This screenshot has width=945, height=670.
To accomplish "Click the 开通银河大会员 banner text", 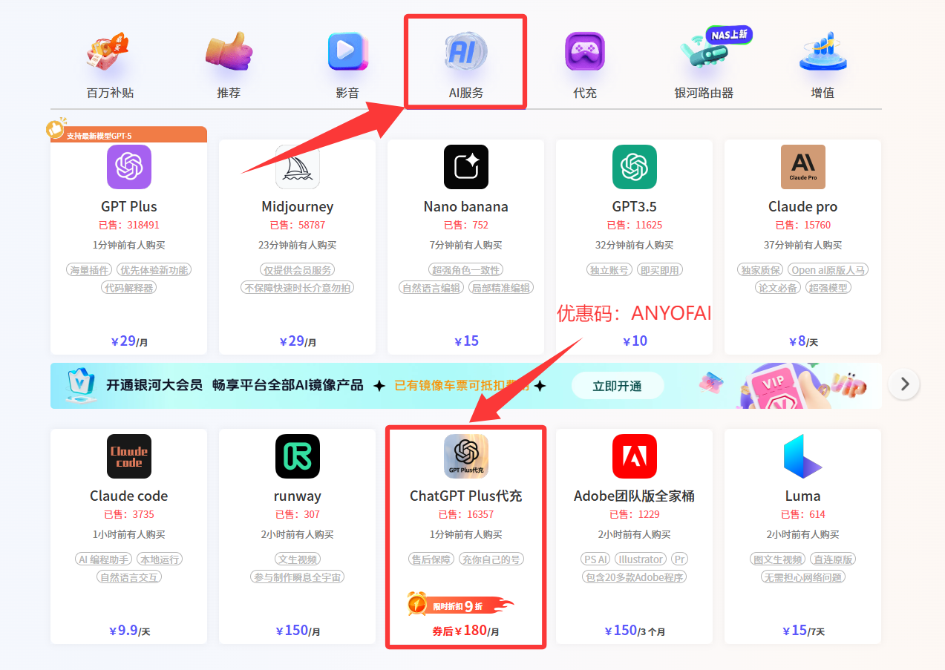I will tap(154, 385).
